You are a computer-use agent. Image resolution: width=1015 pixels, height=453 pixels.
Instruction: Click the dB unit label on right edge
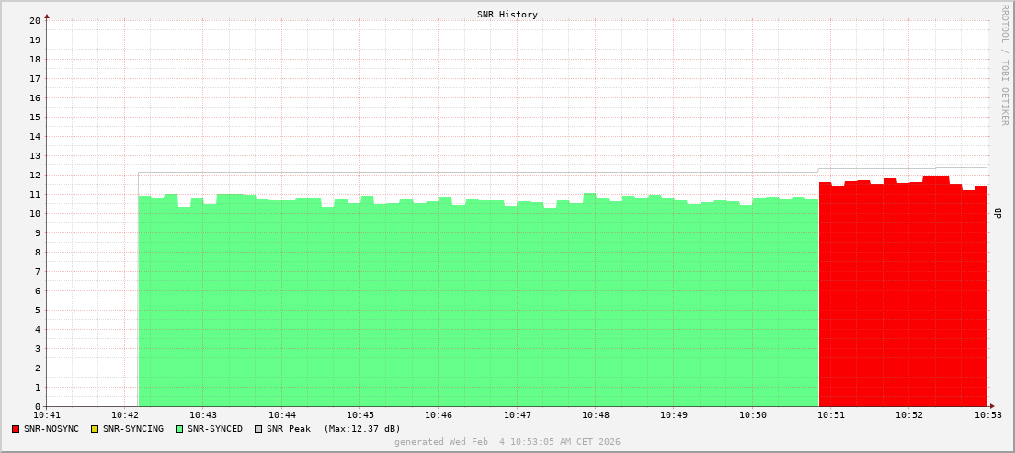998,213
